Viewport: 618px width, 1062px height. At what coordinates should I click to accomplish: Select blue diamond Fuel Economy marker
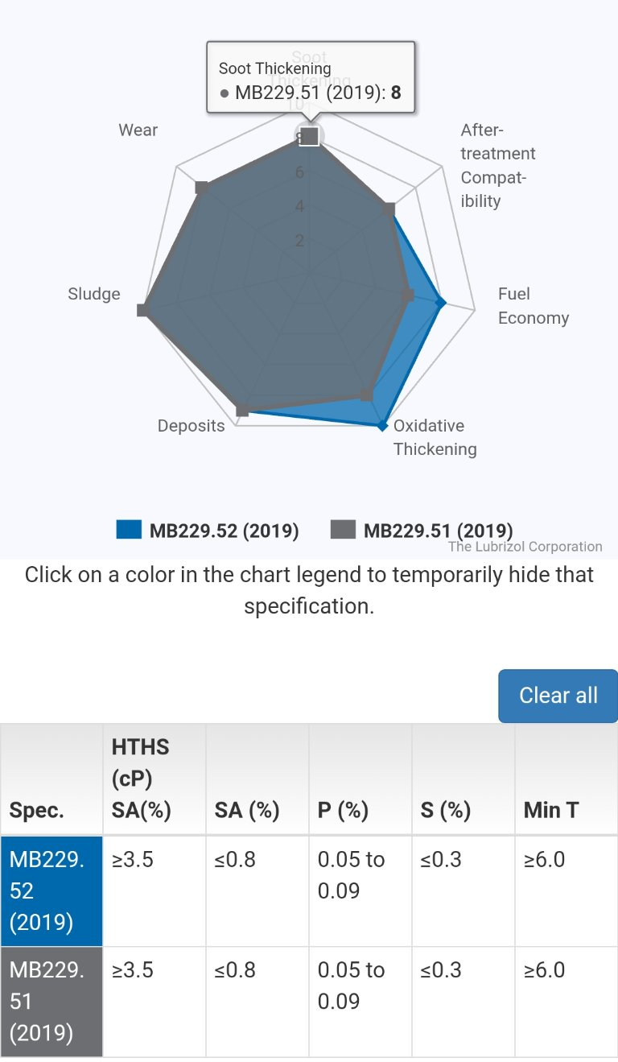tap(441, 303)
